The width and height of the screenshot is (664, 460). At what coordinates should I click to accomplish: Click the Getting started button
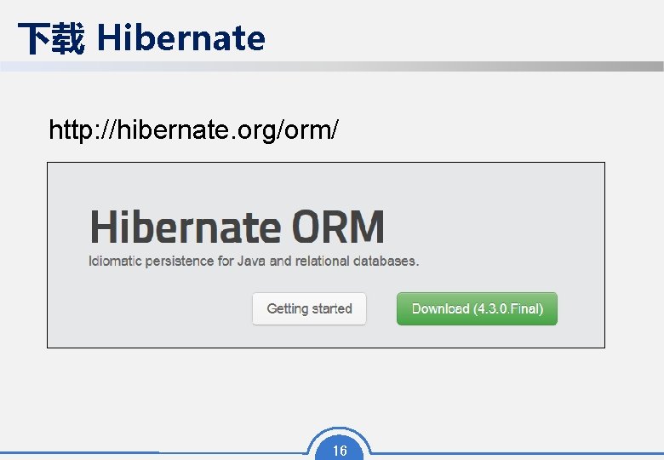(x=309, y=308)
